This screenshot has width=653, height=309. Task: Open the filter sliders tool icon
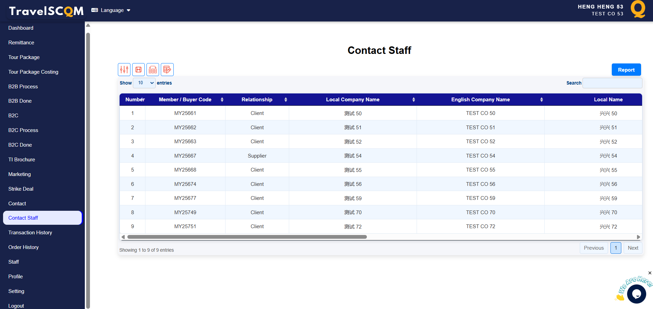click(124, 70)
